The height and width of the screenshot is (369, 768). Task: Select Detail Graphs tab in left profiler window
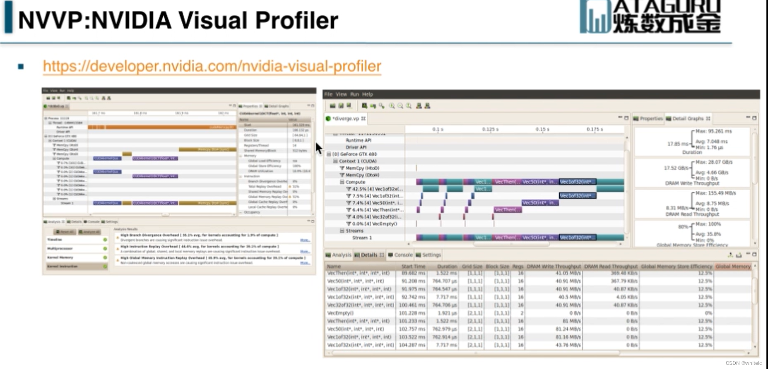pos(277,106)
